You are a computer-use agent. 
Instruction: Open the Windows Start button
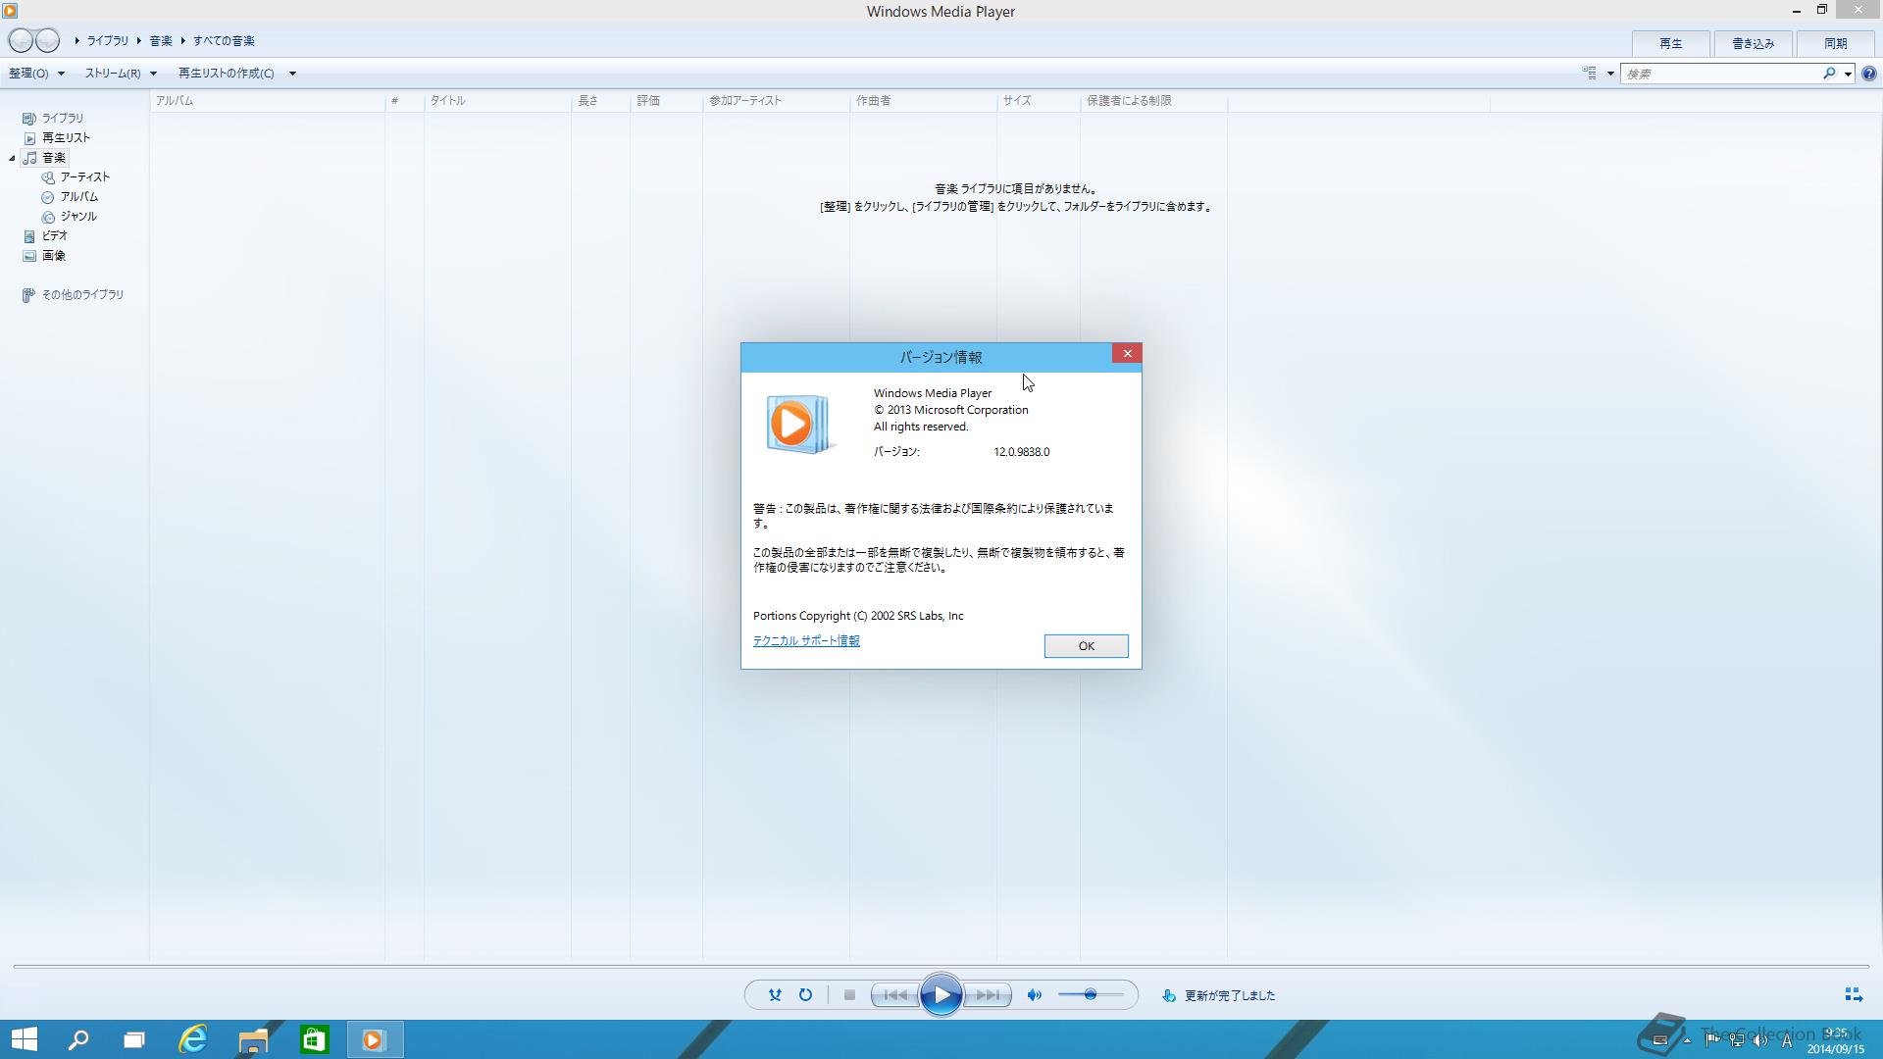(x=24, y=1039)
